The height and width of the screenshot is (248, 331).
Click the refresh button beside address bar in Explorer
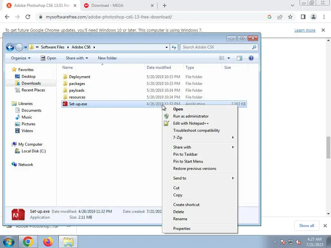pyautogui.click(x=174, y=47)
